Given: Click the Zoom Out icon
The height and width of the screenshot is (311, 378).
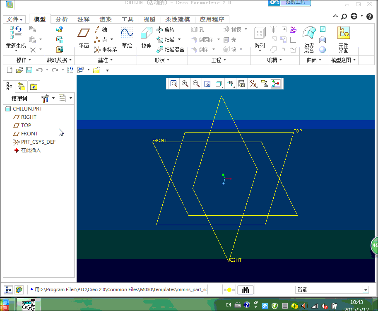Looking at the screenshot, I should pos(196,84).
